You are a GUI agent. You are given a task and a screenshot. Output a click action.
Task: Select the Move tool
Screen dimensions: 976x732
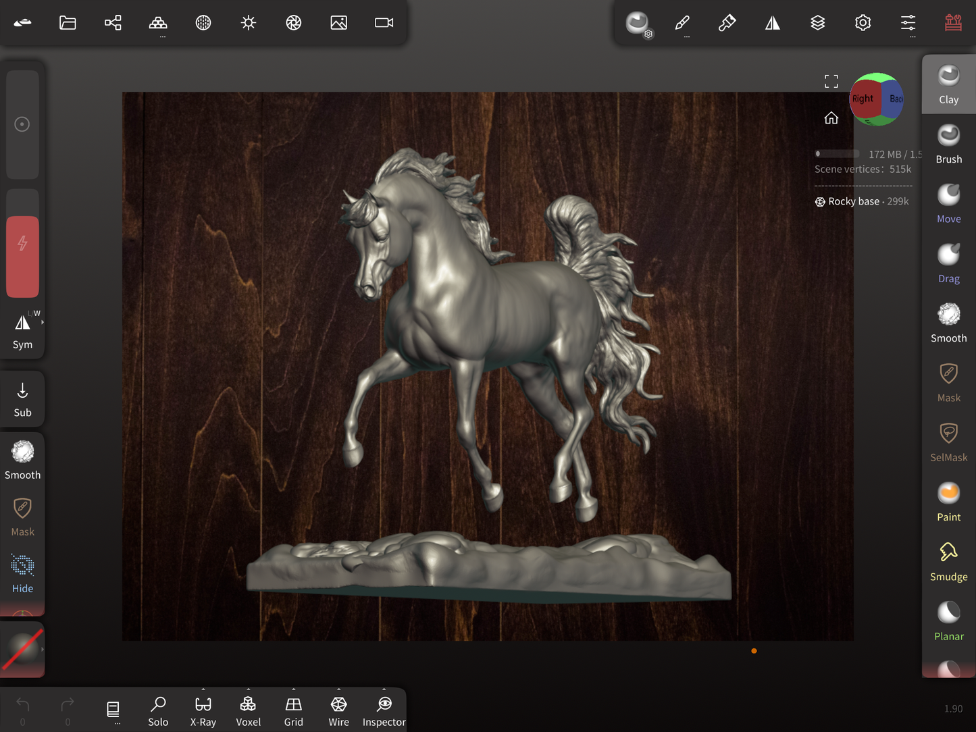pos(948,203)
